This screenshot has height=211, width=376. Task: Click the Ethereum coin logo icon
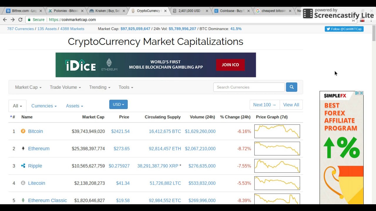click(23, 149)
